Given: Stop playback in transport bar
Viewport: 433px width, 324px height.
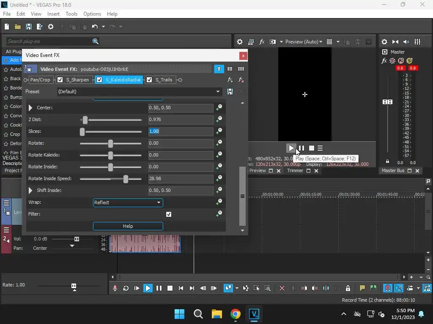Looking at the screenshot, I should point(170,288).
